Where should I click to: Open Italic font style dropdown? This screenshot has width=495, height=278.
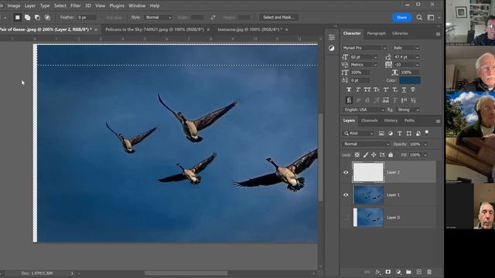405,48
